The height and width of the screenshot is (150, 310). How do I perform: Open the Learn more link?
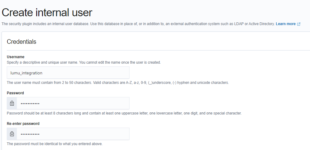pos(285,24)
